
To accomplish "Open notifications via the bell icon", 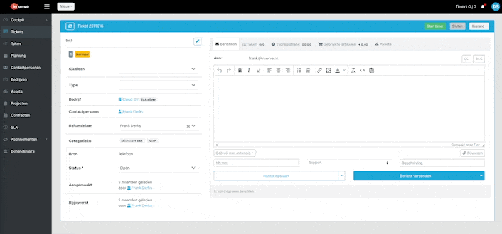I will coord(483,6).
